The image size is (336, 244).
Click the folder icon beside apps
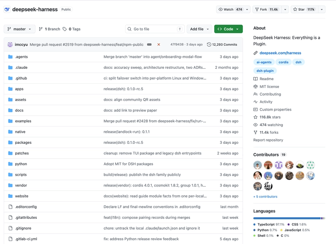[x=10, y=89]
